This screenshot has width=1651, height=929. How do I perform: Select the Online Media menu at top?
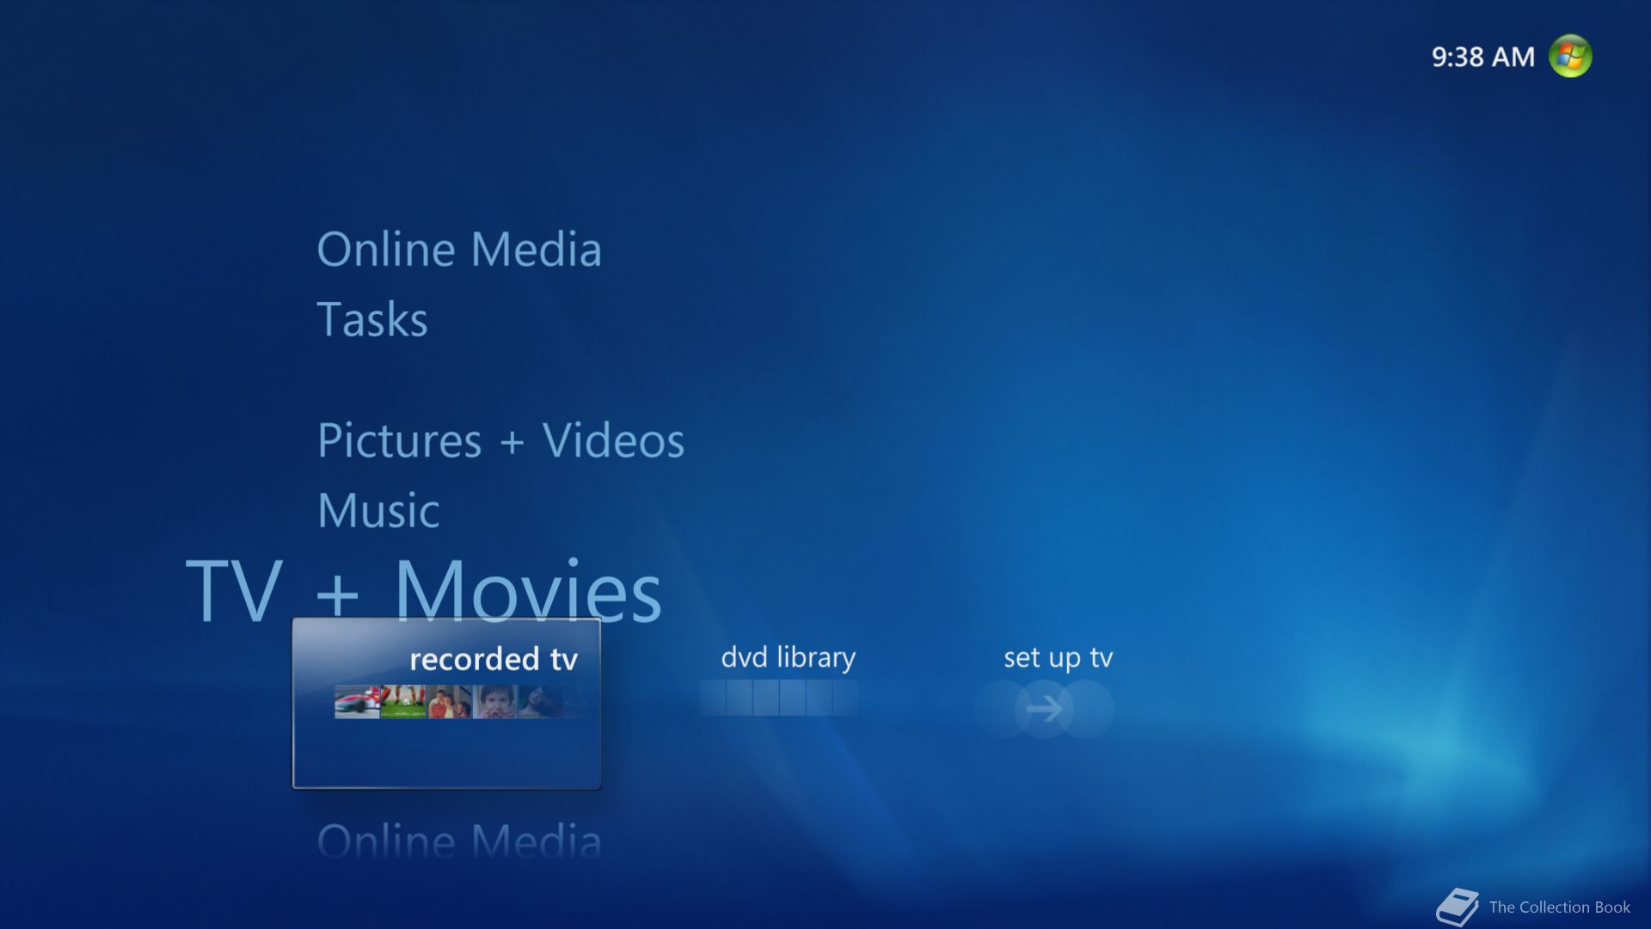(459, 249)
